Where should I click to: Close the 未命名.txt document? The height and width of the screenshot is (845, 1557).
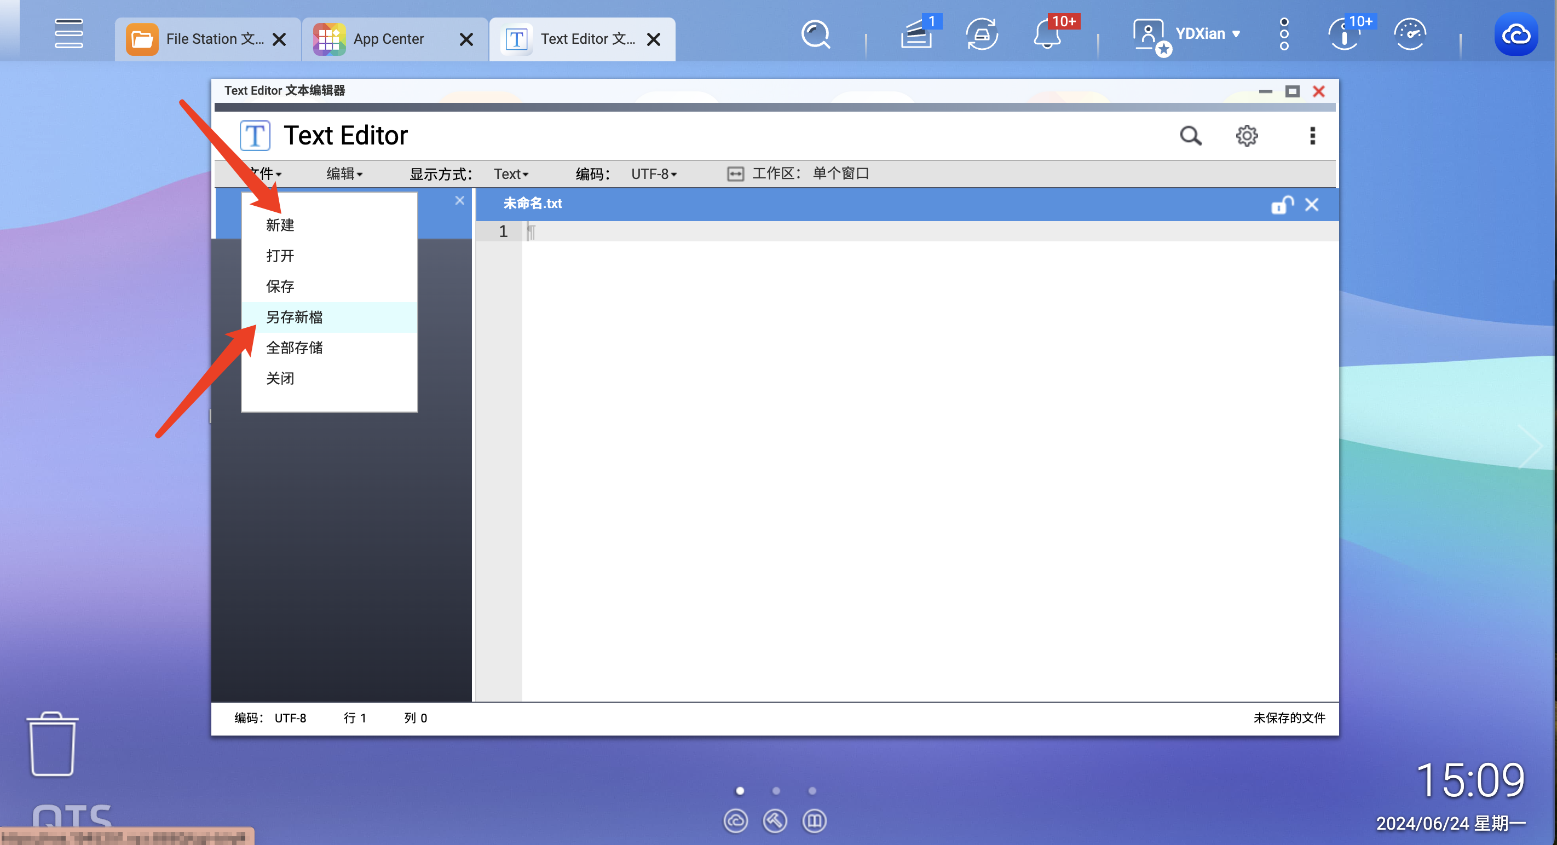point(1311,205)
